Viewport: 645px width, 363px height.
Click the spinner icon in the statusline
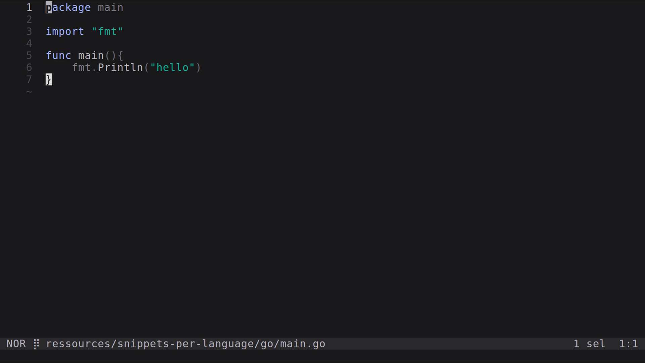pyautogui.click(x=36, y=344)
